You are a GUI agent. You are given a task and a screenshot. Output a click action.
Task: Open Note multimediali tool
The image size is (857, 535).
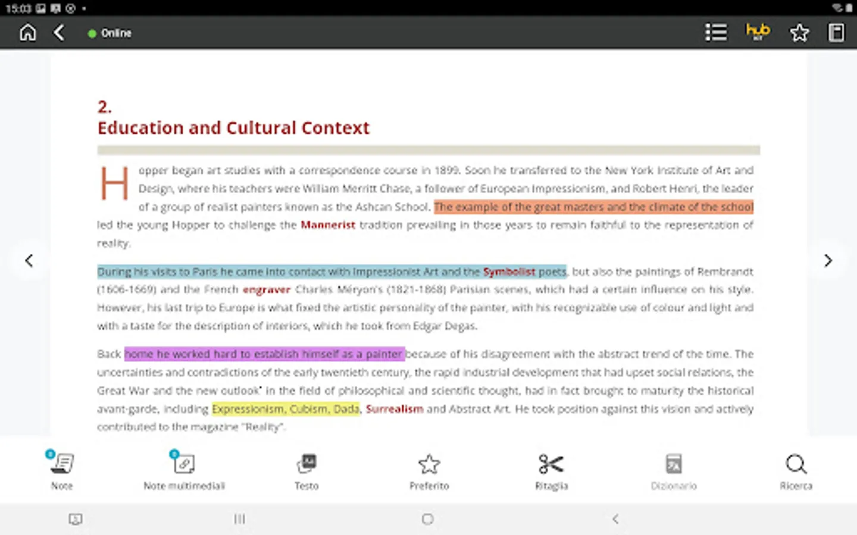click(184, 470)
